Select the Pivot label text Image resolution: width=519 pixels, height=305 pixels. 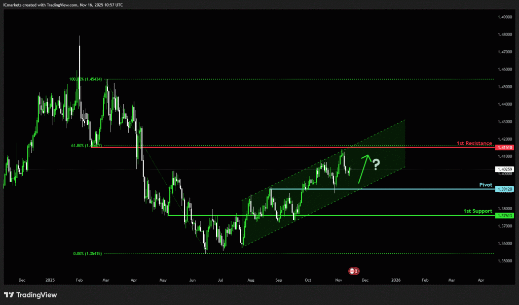point(486,185)
